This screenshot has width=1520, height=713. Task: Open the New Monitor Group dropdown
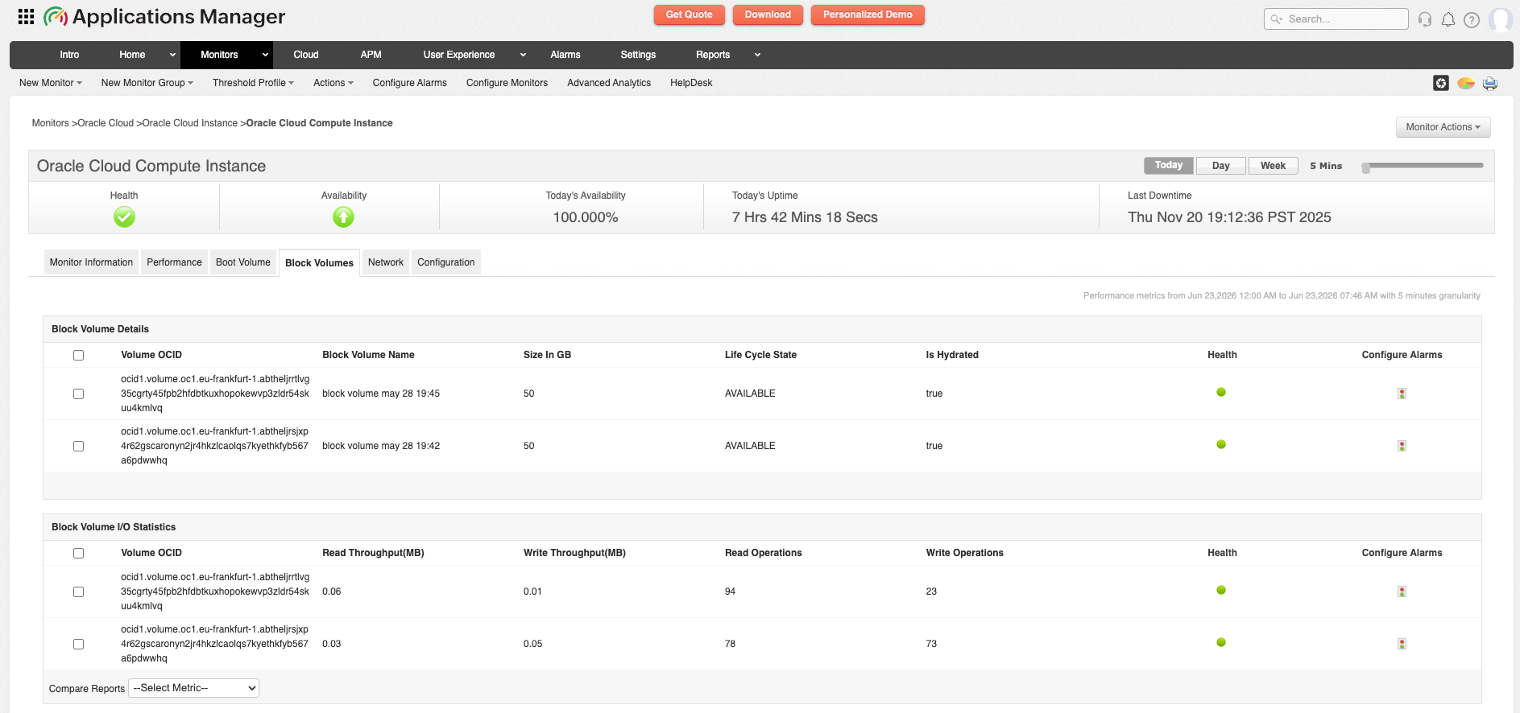click(147, 83)
